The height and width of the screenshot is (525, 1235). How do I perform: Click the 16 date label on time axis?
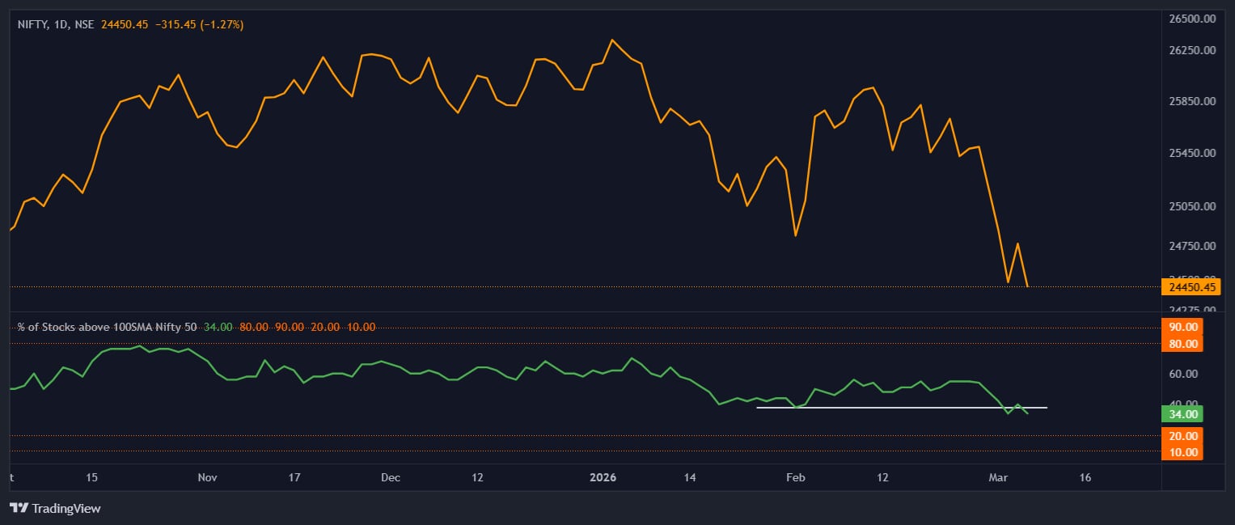1085,477
